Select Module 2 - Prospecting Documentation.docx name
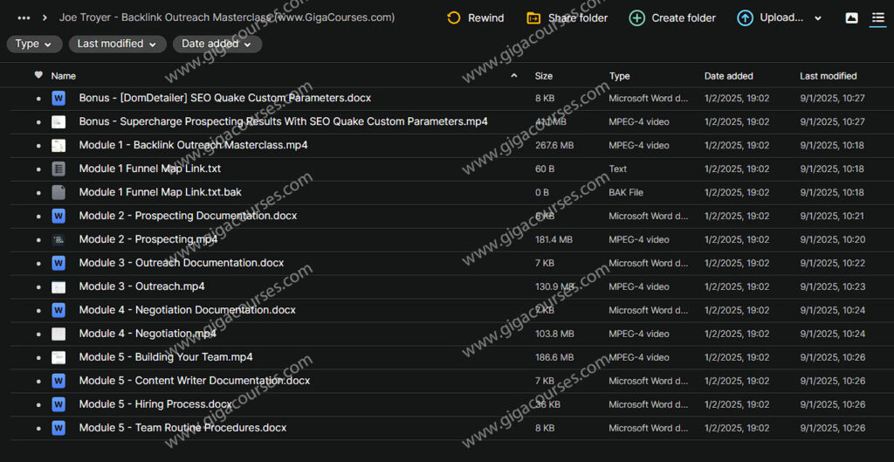 pos(189,217)
